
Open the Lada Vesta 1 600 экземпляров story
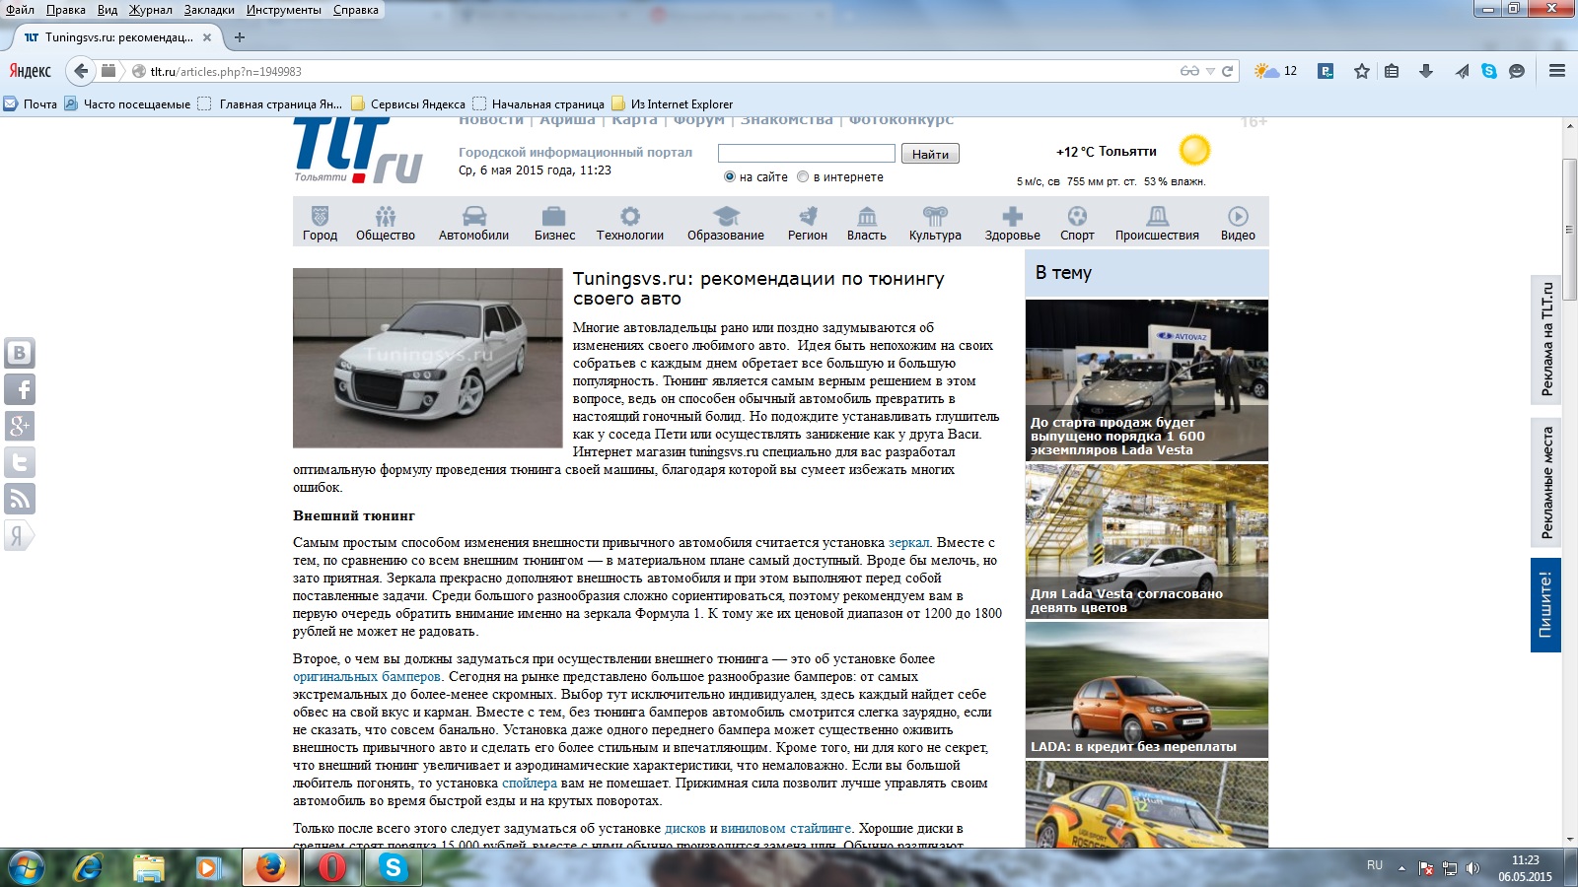point(1147,380)
